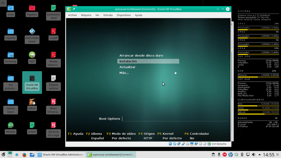Minimize the VirtualBox VM window

click(x=218, y=9)
